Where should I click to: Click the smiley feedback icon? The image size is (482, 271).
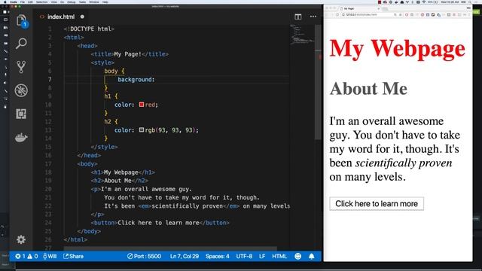click(298, 256)
